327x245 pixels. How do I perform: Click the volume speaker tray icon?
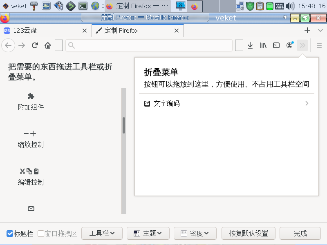[290, 6]
